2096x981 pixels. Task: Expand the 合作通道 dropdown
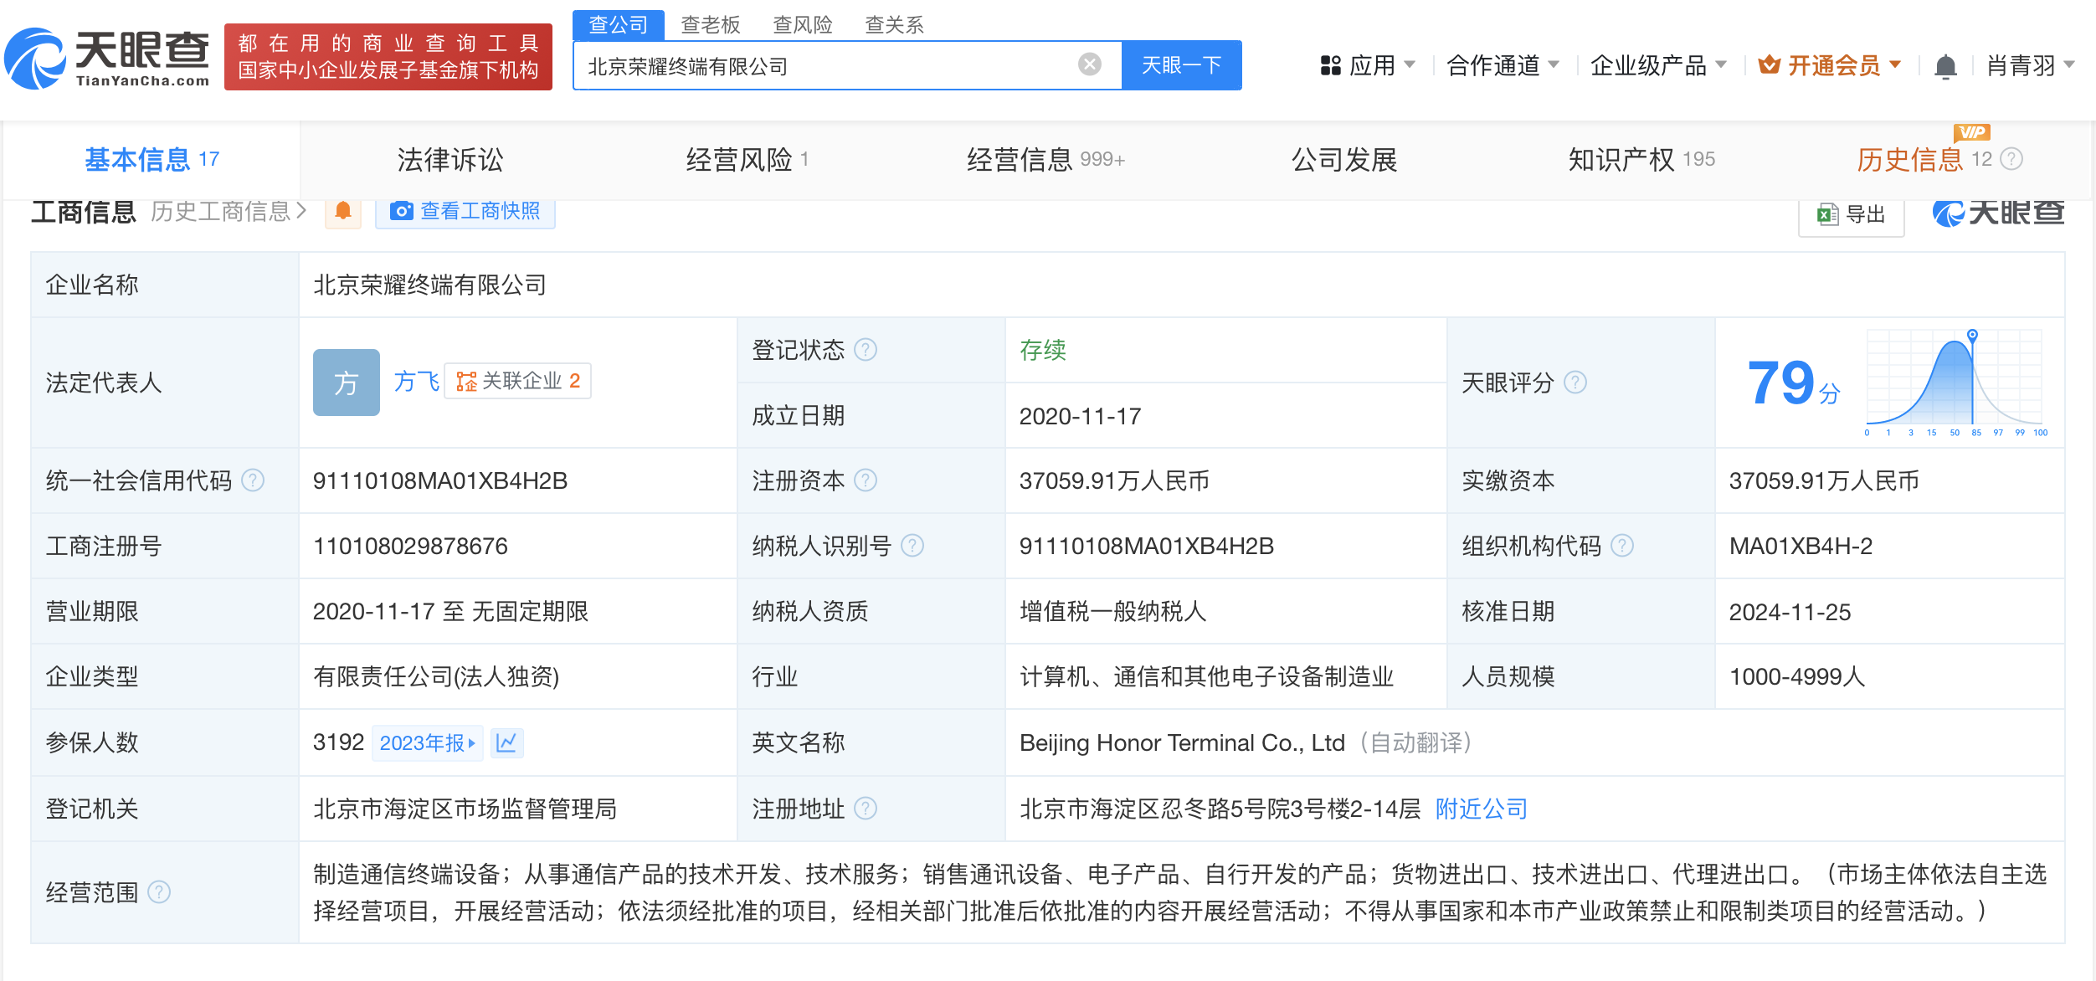click(1503, 65)
